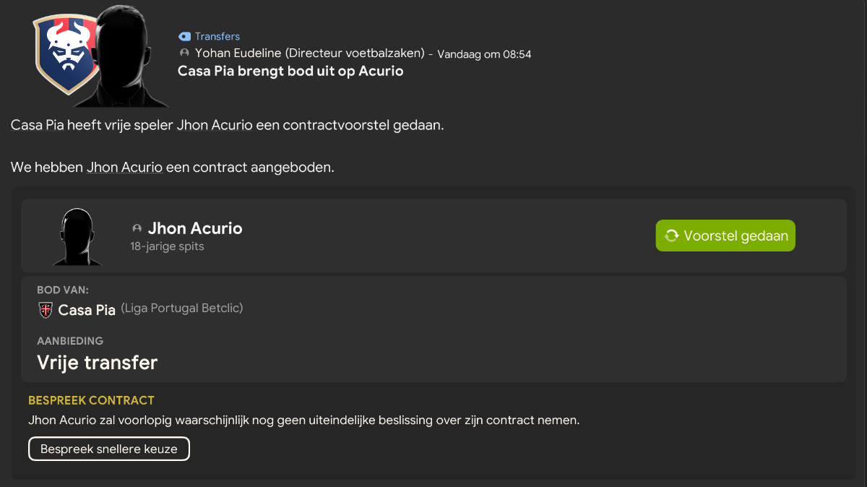867x487 pixels.
Task: Click Jhon Acurio's silhouette player photo
Action: click(x=77, y=236)
